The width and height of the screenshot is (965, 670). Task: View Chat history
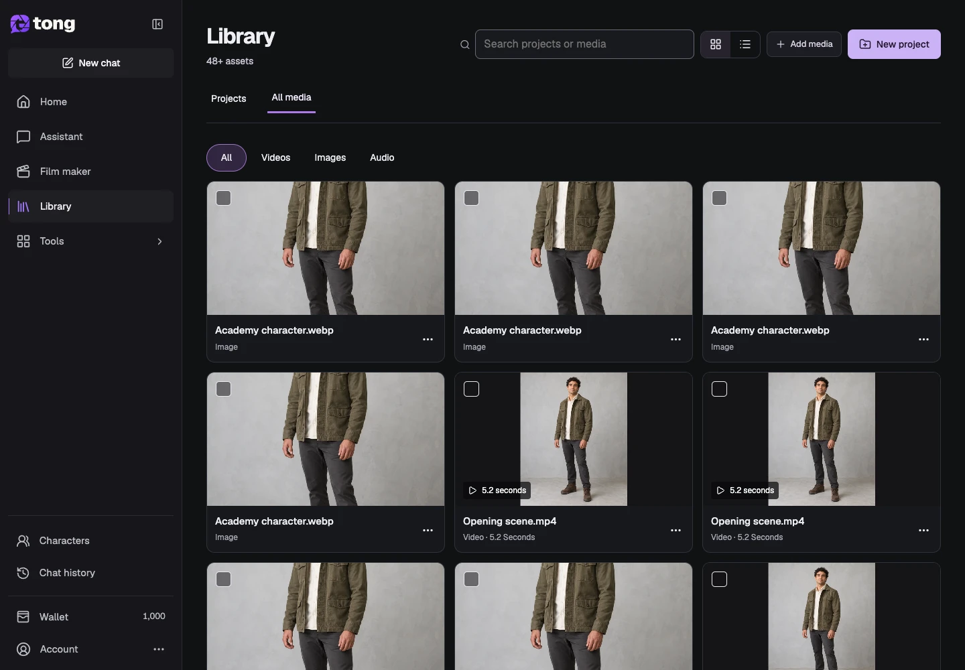click(90, 573)
